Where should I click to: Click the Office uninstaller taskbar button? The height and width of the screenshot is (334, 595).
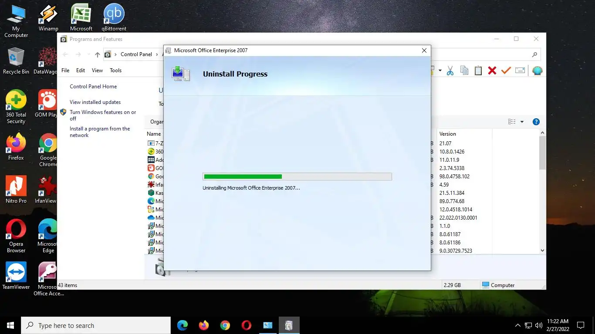point(289,325)
